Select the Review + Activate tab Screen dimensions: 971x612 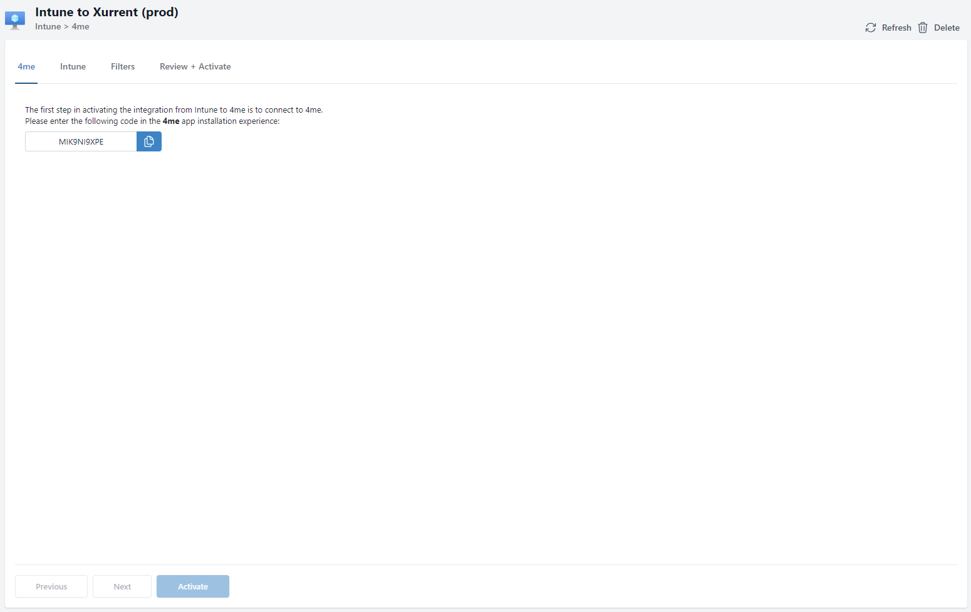click(195, 66)
